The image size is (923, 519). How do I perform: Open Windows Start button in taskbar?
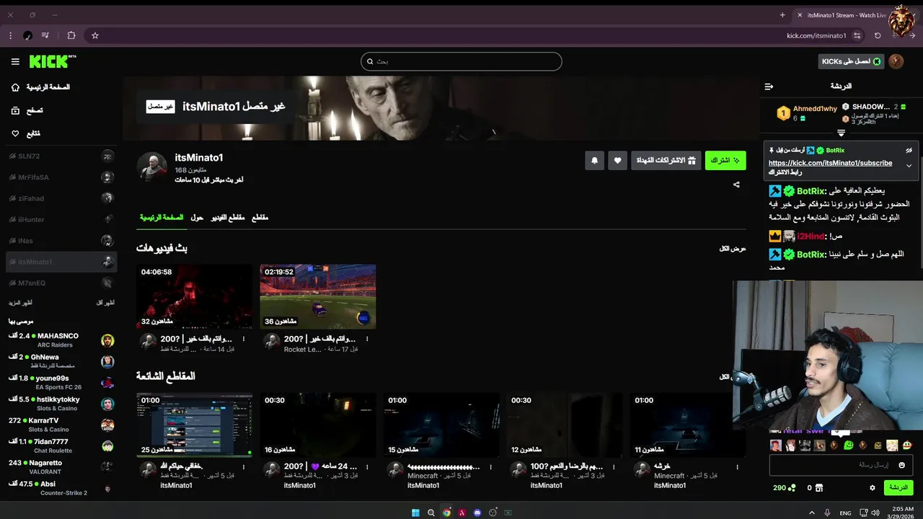point(415,513)
